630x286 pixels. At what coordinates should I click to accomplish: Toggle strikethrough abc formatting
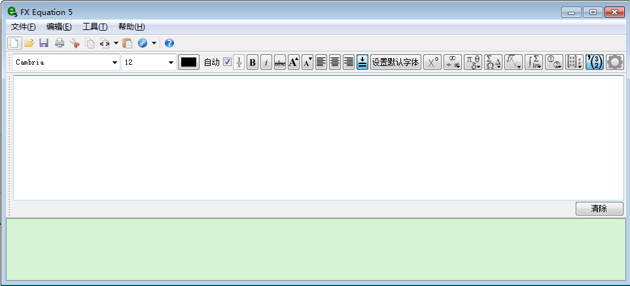[280, 62]
